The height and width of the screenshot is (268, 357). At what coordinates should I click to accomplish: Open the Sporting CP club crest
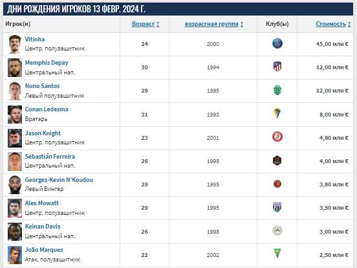[x=277, y=90]
